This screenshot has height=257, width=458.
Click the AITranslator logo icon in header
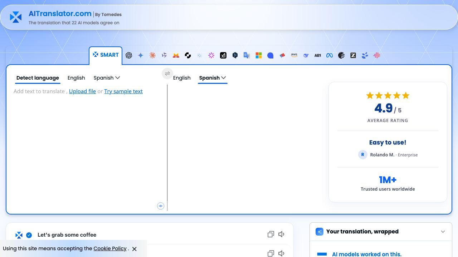point(16,17)
